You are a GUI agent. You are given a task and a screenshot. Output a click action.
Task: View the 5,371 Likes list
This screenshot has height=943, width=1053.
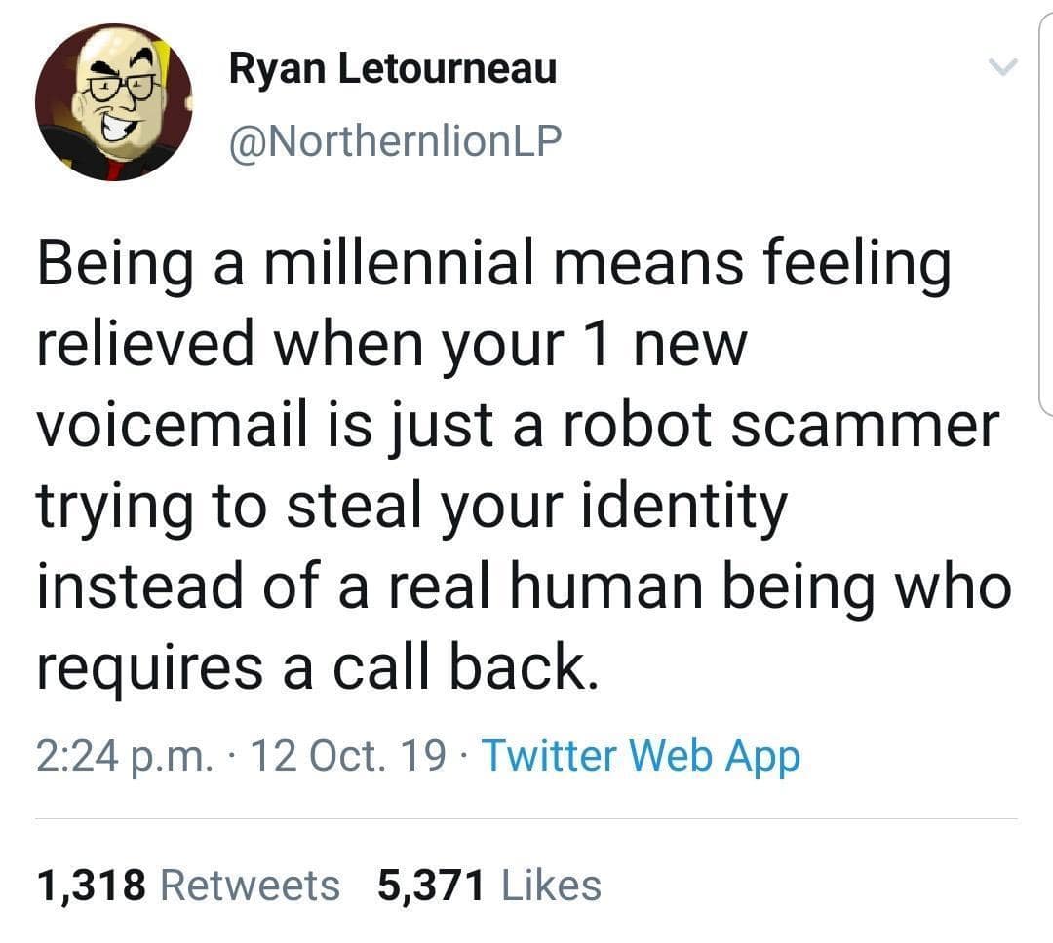[488, 886]
